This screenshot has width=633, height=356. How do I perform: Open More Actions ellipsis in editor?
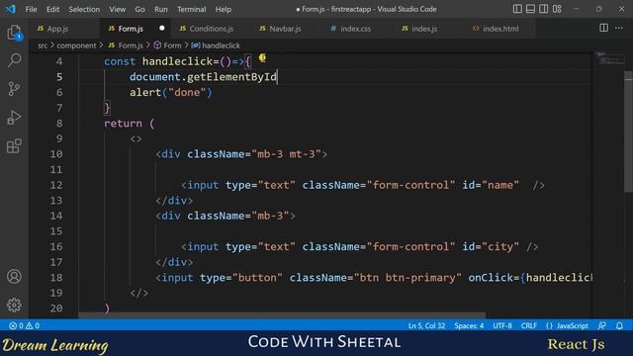[619, 28]
